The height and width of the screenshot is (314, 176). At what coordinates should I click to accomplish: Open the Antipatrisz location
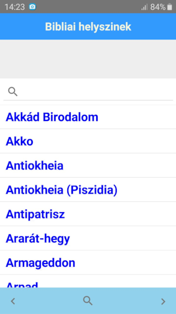(88, 214)
